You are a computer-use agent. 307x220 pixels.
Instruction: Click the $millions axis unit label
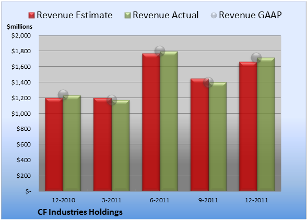pyautogui.click(x=19, y=27)
